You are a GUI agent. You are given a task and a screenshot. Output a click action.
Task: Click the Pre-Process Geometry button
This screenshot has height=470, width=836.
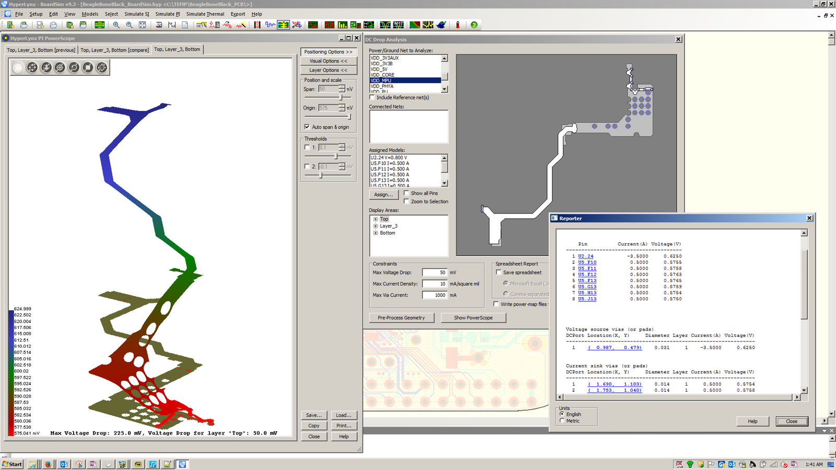(401, 318)
